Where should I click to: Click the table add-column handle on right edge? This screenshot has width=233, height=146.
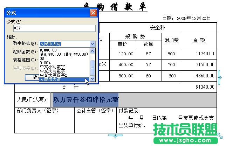point(219,77)
